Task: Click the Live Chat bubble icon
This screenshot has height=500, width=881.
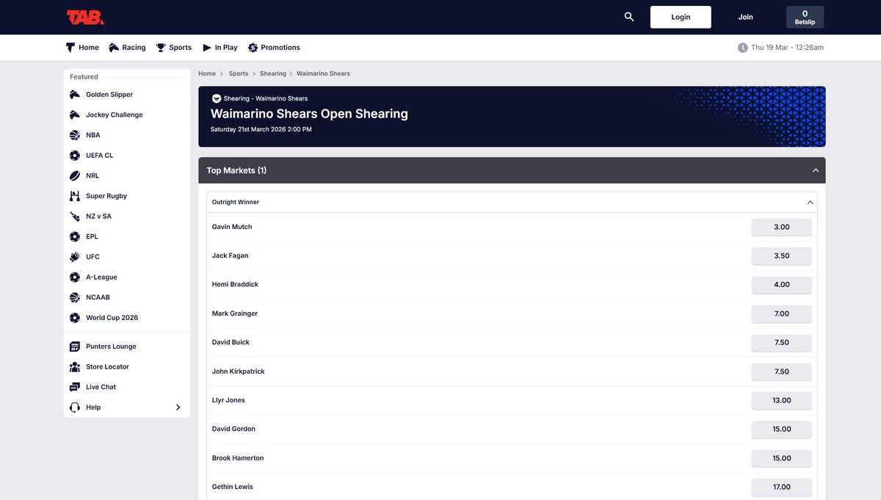Action: click(75, 387)
